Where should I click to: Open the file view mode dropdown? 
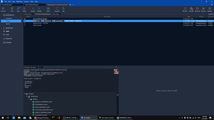point(41,67)
